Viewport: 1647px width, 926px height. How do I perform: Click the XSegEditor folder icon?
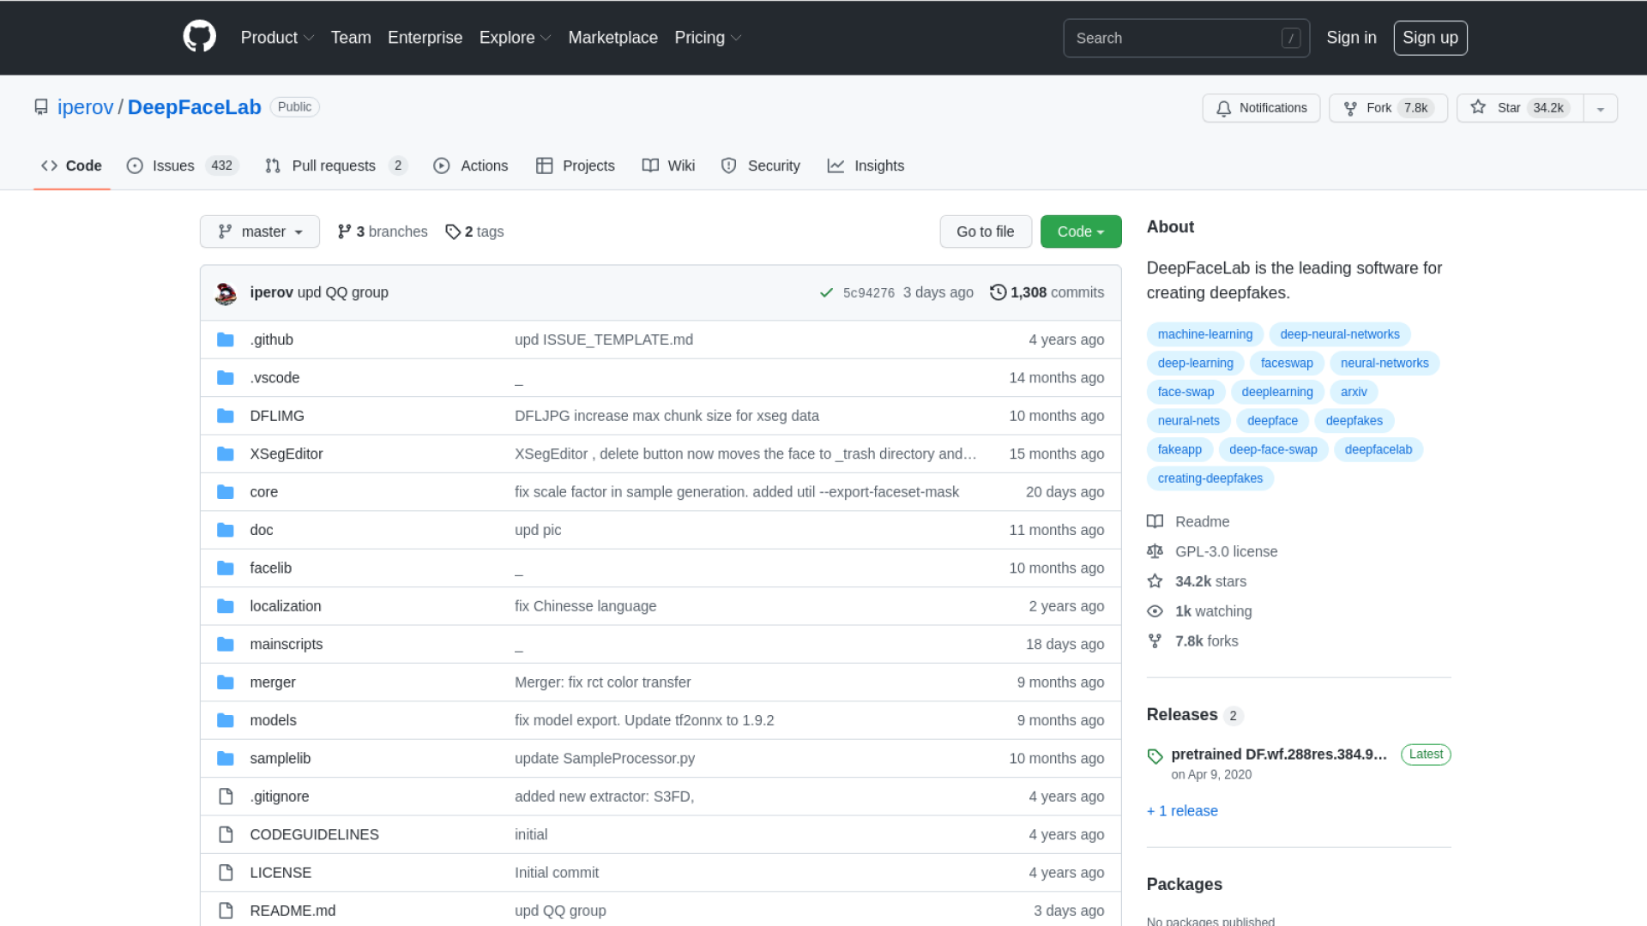point(226,454)
